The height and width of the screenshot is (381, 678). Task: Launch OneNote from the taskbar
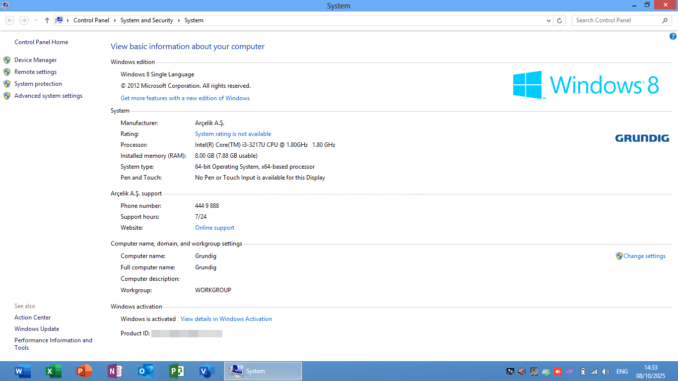pos(115,371)
